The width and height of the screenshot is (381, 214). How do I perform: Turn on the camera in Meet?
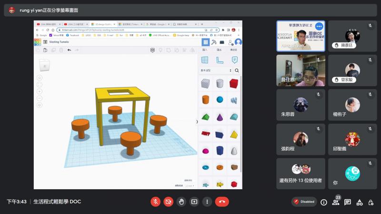pos(169,202)
